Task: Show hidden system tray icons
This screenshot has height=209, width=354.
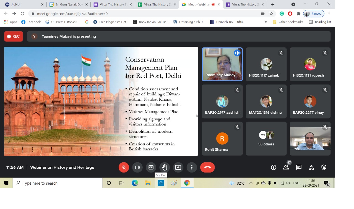Action: pyautogui.click(x=251, y=183)
